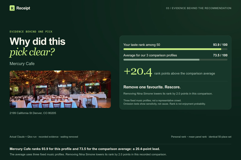Click the address 2199 California St Denver
The width and height of the screenshot is (241, 160).
(33, 113)
